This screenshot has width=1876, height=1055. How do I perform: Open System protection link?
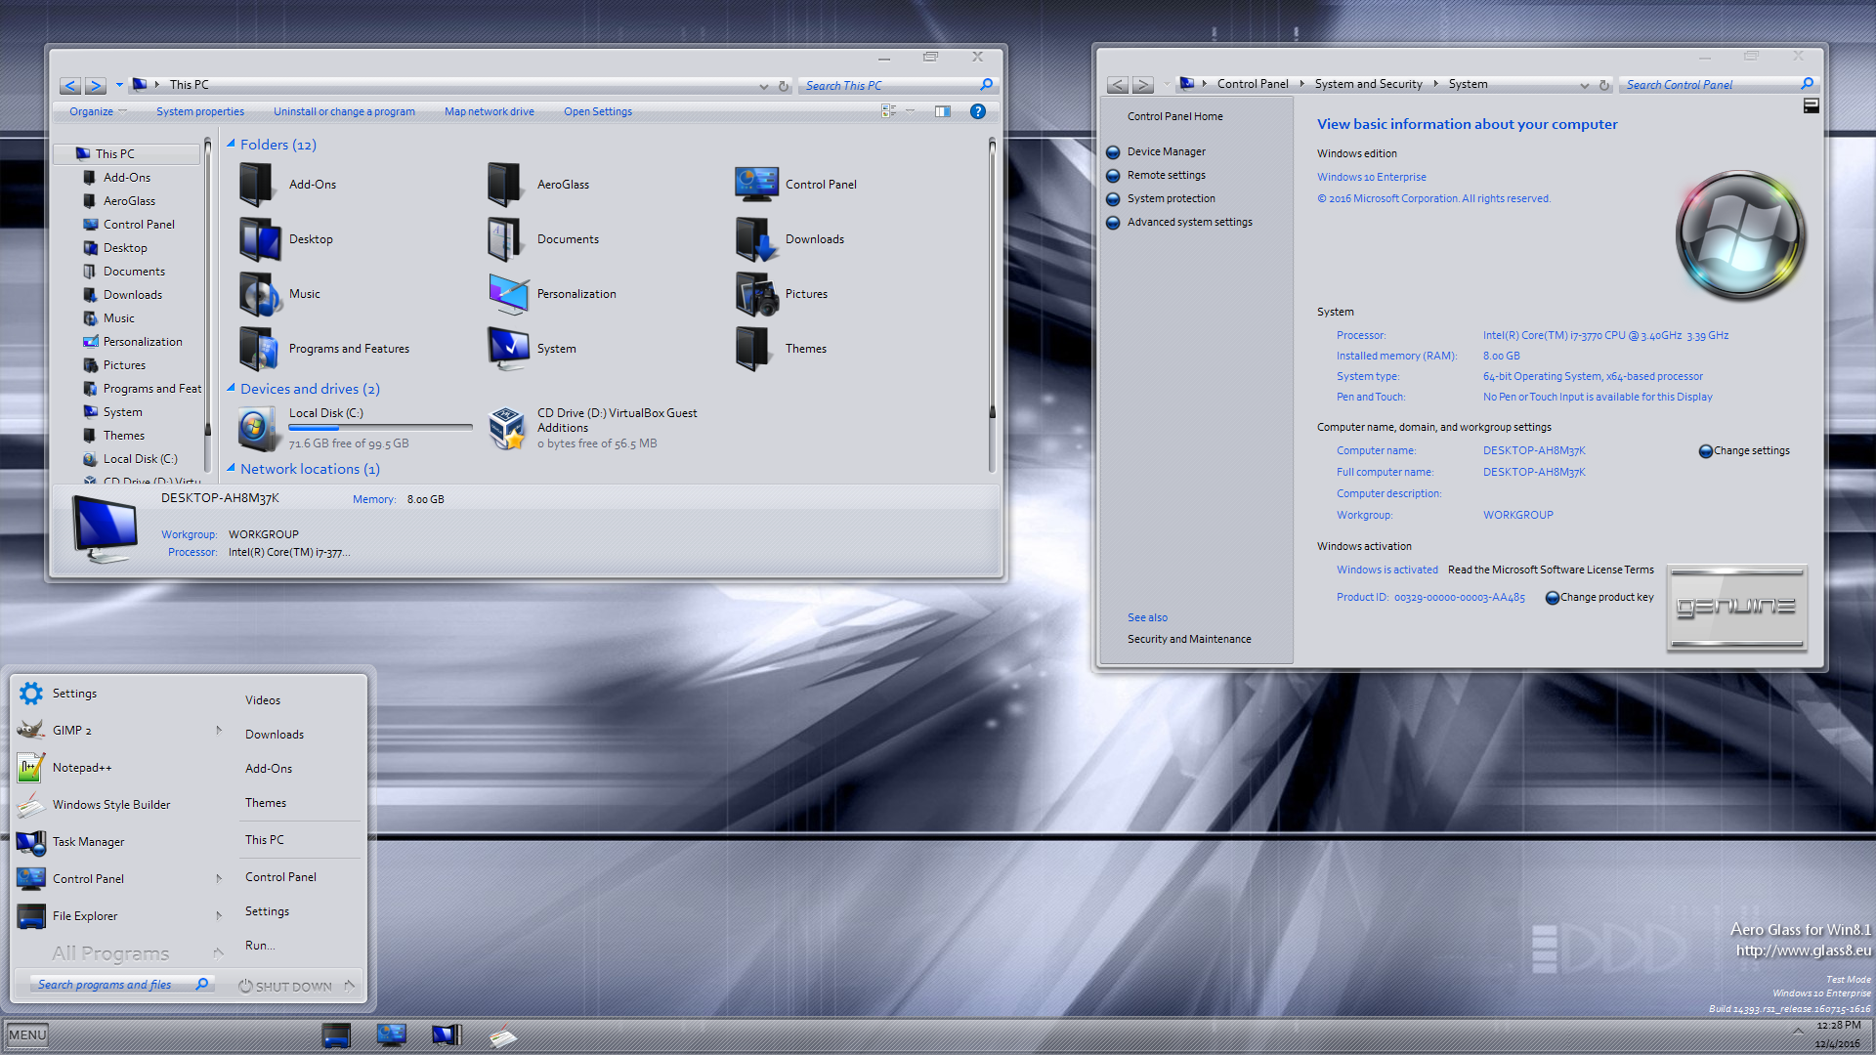(1171, 198)
